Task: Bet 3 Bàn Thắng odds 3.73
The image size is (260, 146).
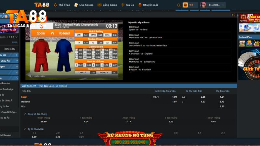Action: [x=171, y=122]
